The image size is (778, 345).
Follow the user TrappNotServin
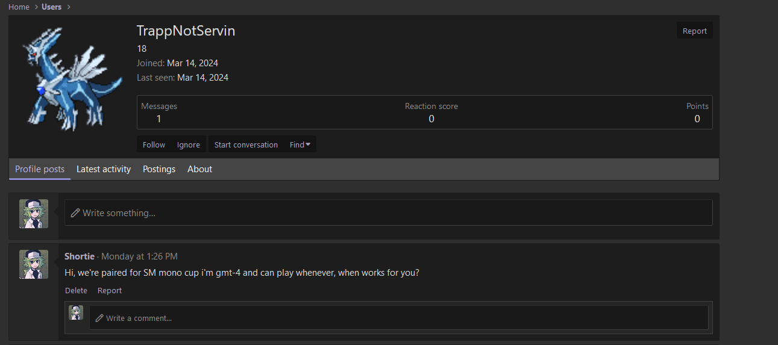coord(154,145)
